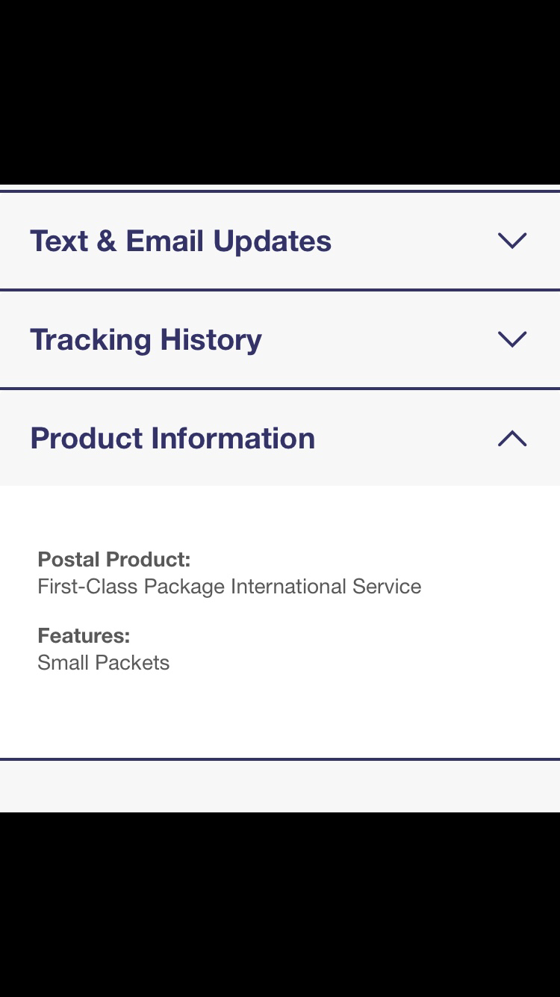560x997 pixels.
Task: Open the Text & Email Updates section
Action: click(x=181, y=241)
